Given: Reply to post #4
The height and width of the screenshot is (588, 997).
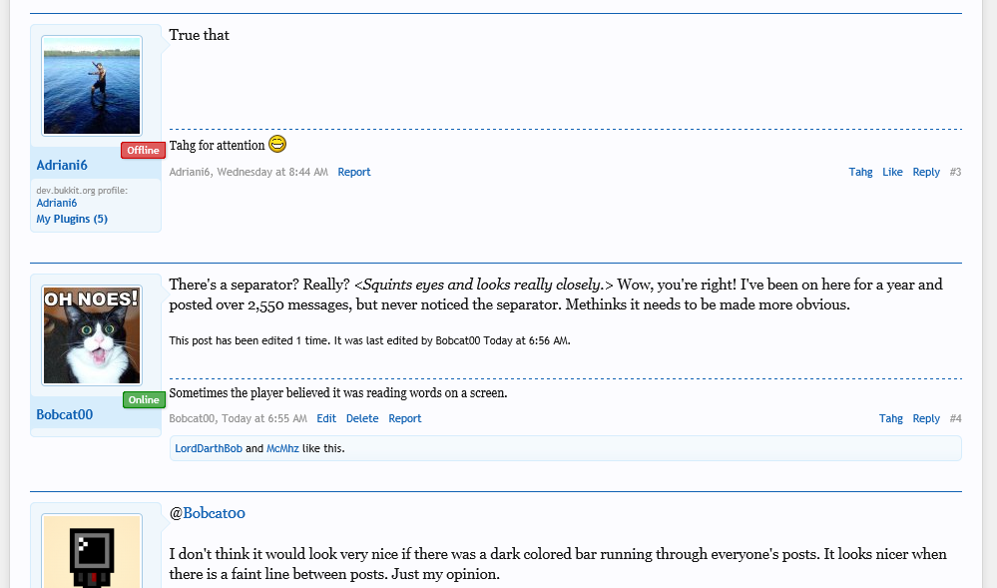Looking at the screenshot, I should point(926,418).
